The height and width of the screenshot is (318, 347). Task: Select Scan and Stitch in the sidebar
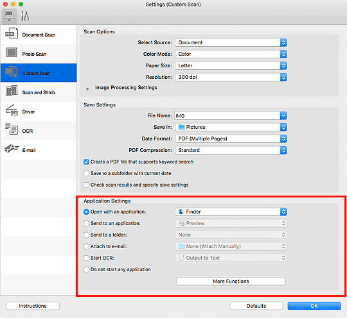pos(39,92)
